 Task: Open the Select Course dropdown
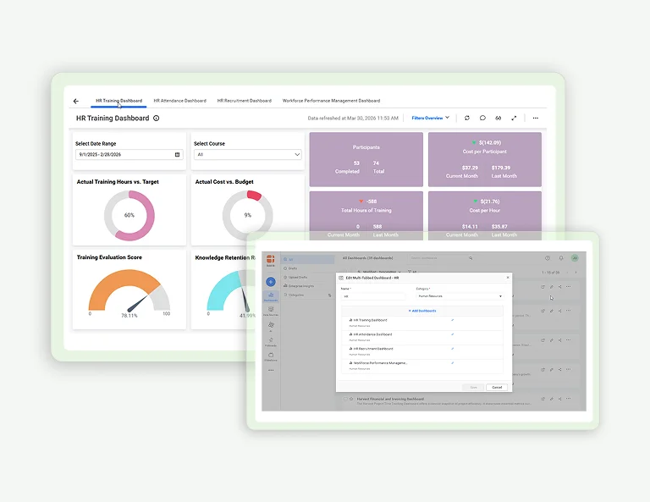pyautogui.click(x=248, y=155)
